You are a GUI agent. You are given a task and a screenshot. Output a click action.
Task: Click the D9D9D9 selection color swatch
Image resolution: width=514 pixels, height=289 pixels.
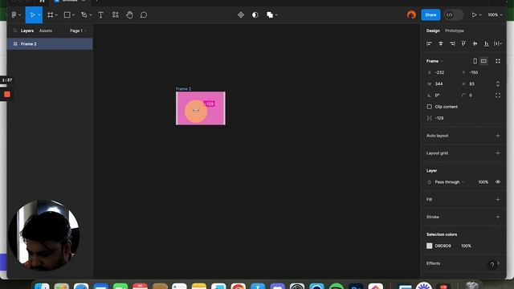coord(429,246)
